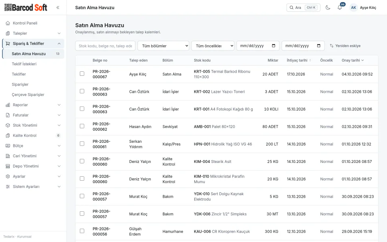
Task: Tick the HPN-001 Hidrolik Yağ row checkbox
Action: click(82, 144)
